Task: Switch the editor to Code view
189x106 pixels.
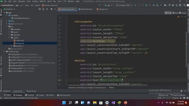Action: point(168,13)
